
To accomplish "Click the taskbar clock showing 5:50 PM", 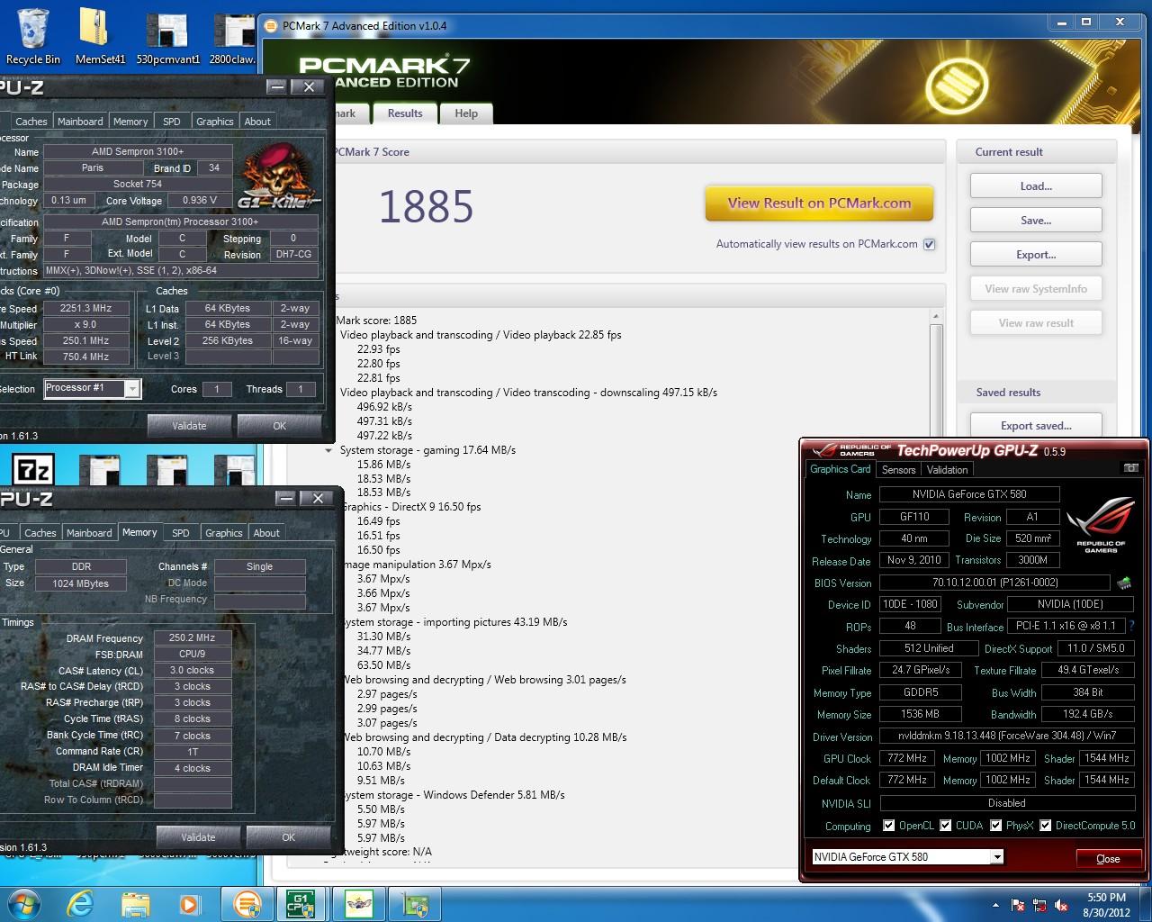I will pos(1106,905).
